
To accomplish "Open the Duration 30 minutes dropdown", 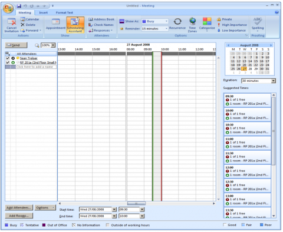I will tap(273, 81).
